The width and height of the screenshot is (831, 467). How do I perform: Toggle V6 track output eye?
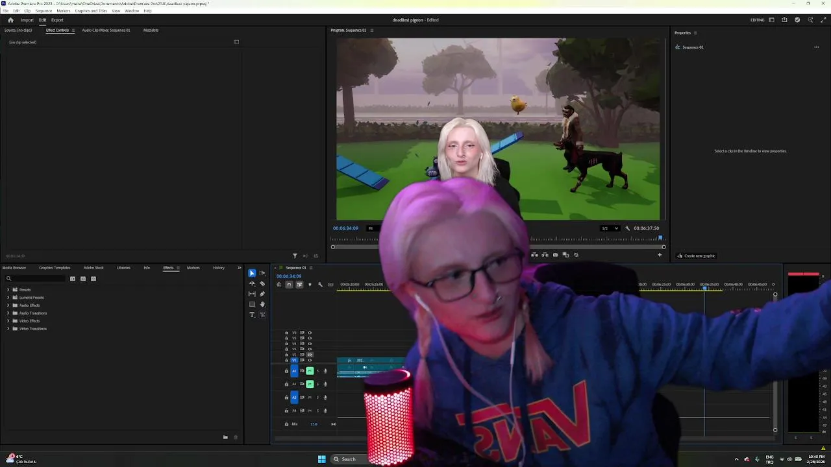click(x=310, y=333)
